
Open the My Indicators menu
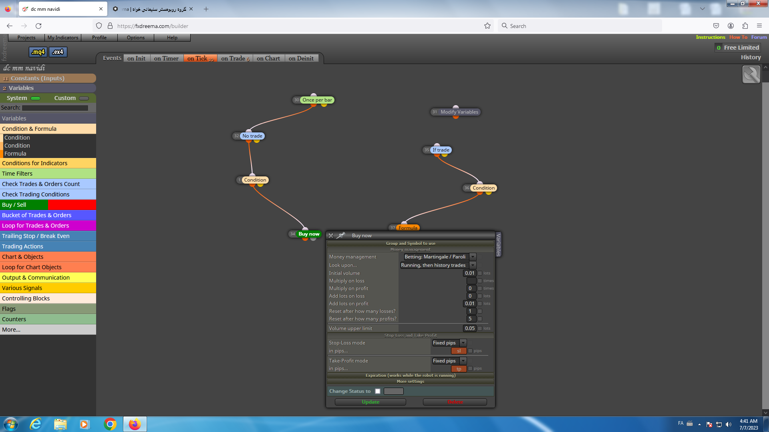click(63, 38)
